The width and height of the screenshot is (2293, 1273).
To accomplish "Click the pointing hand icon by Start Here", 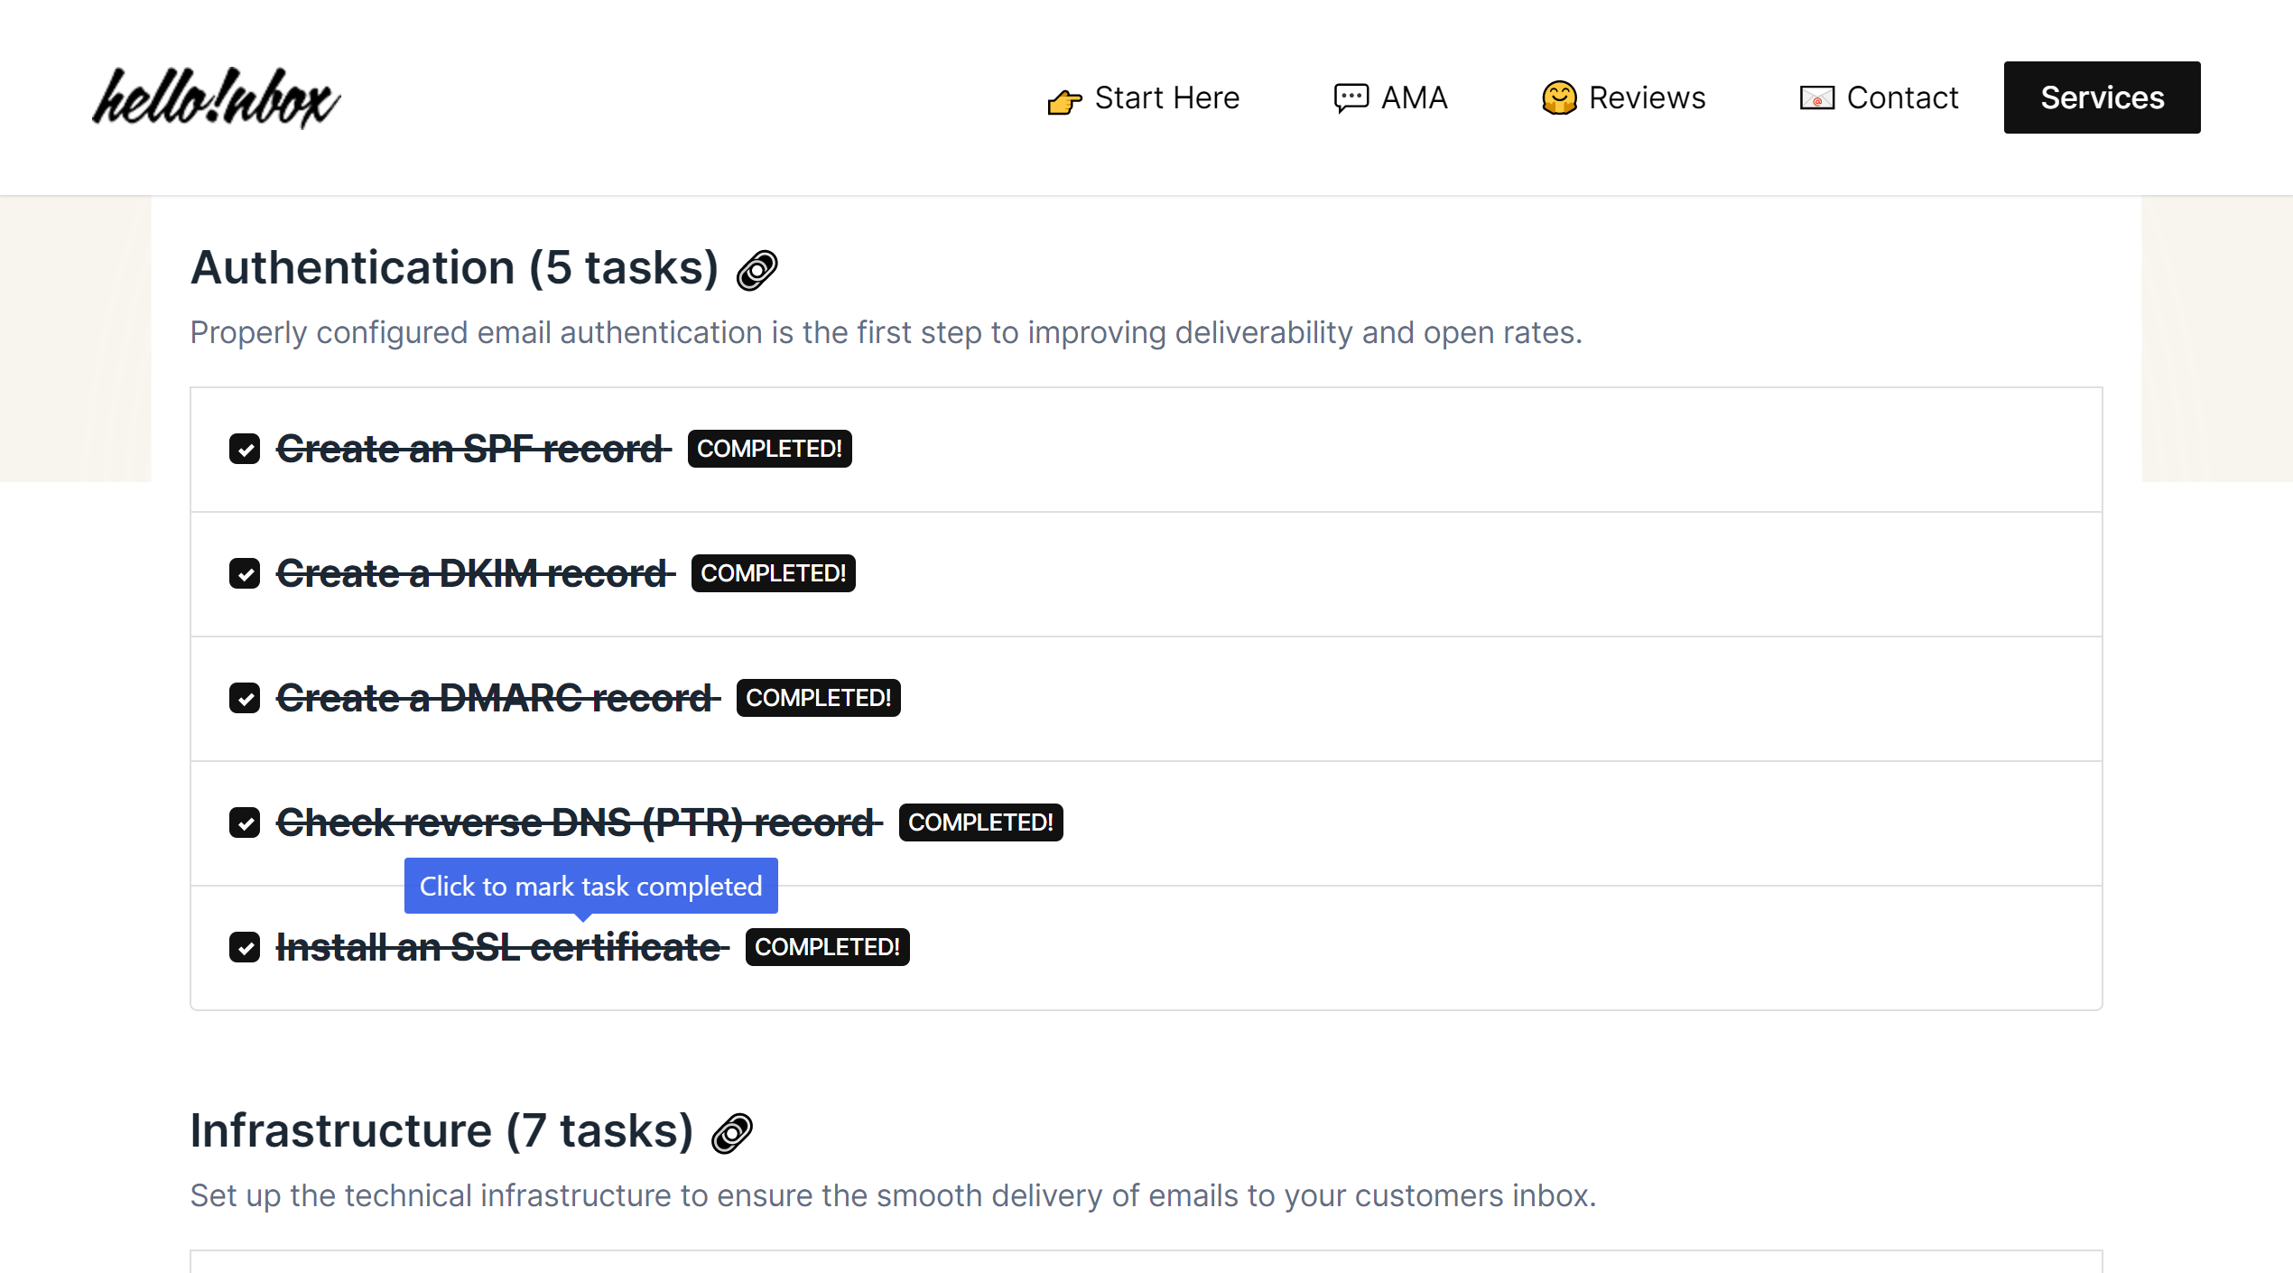I will pos(1064,100).
